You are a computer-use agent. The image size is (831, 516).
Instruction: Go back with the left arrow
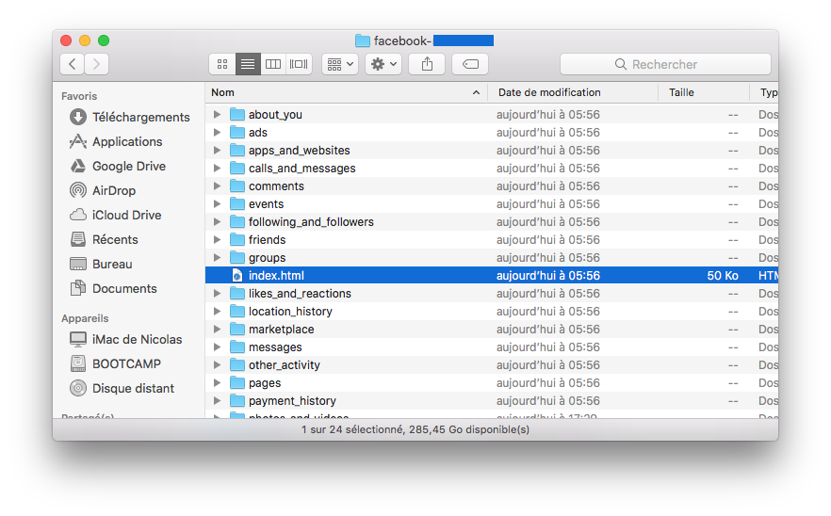(73, 64)
